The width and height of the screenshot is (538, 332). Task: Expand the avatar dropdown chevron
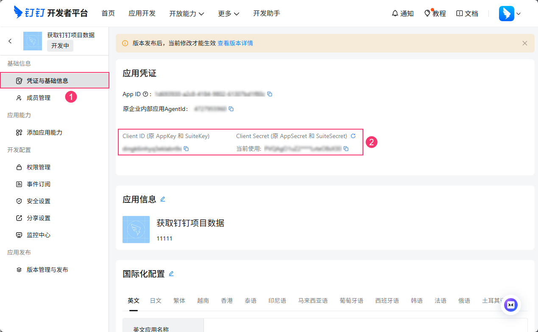[x=518, y=14]
